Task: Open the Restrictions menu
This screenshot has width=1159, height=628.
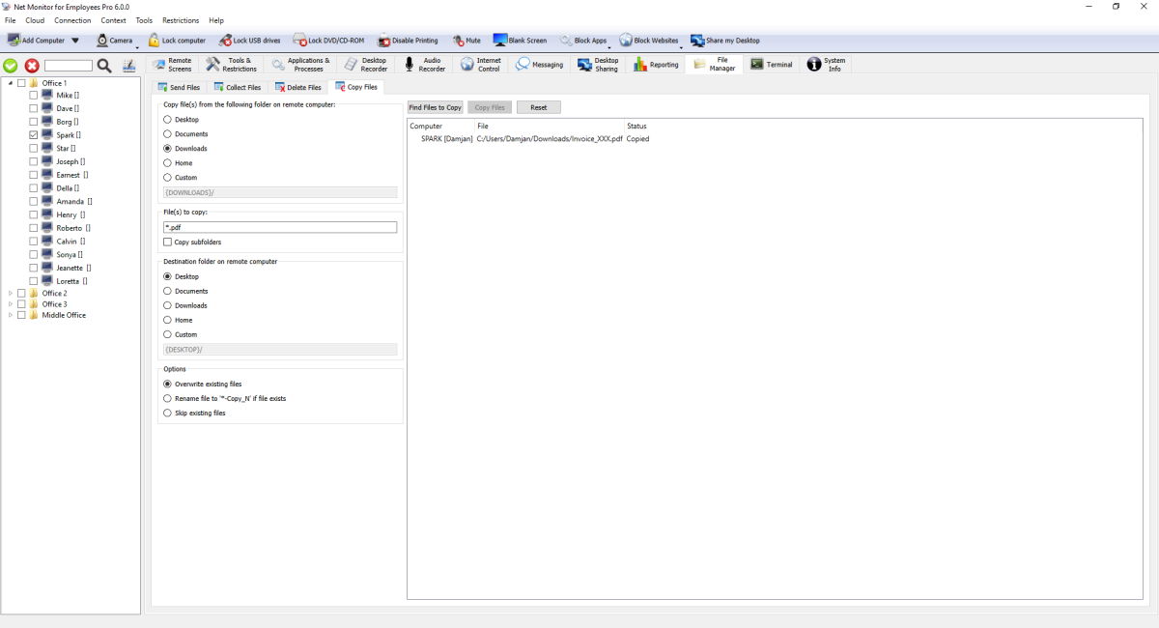Action: [x=181, y=20]
